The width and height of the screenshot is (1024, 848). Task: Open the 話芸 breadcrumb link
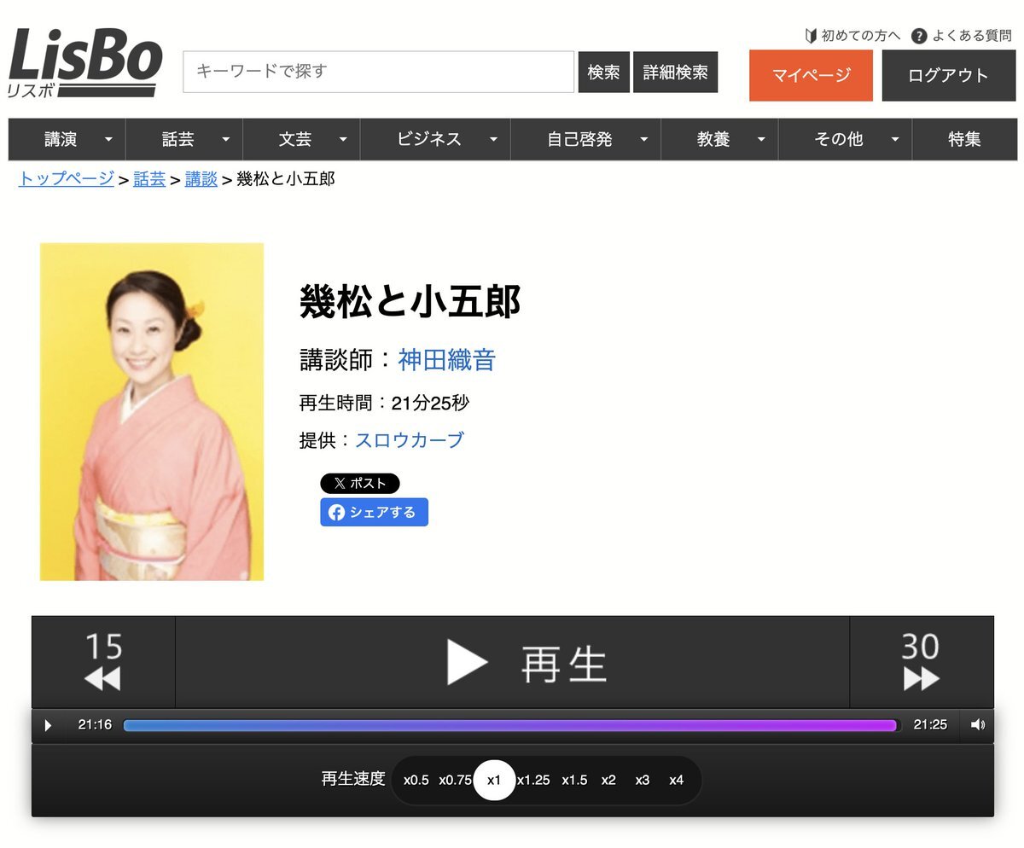pos(149,179)
